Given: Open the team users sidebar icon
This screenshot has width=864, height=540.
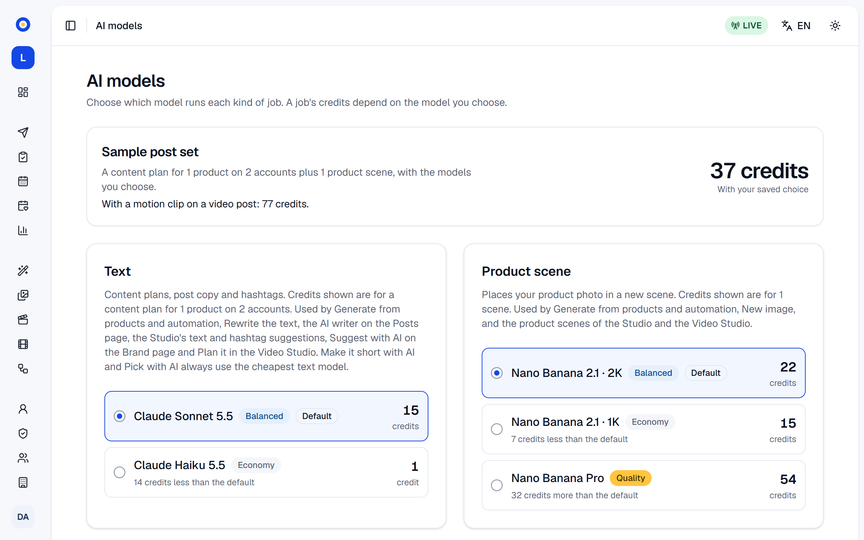Looking at the screenshot, I should coord(23,458).
